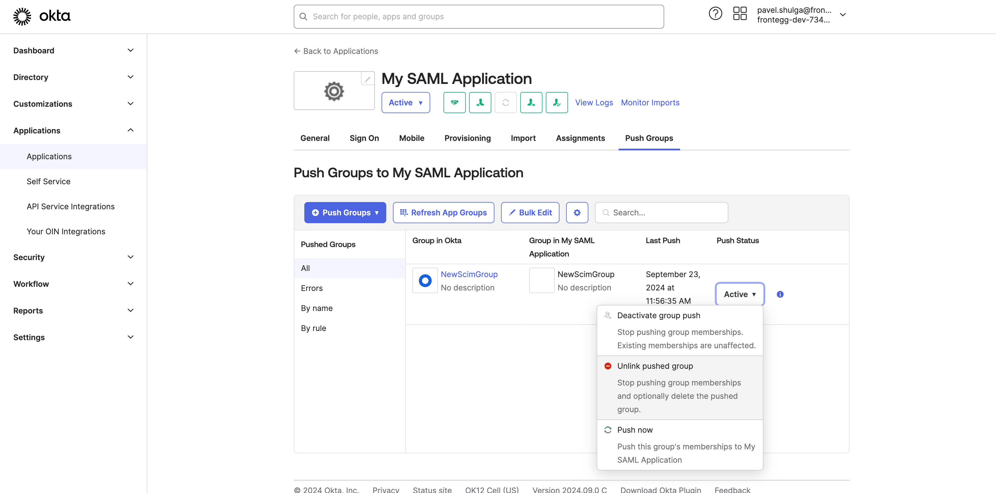996x493 pixels.
Task: Go Back to Applications link
Action: pos(336,51)
